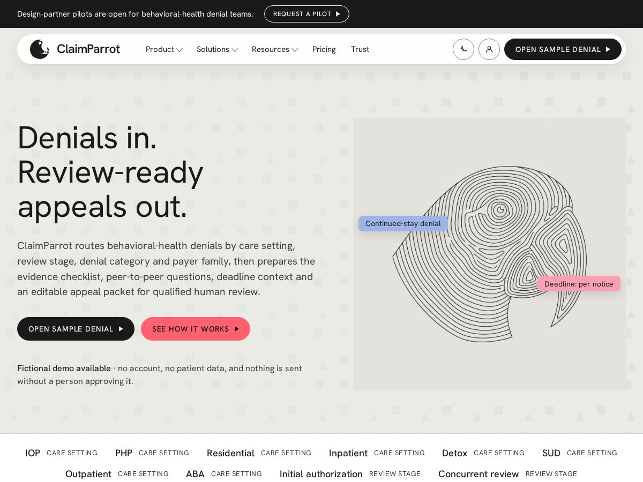Click the PHP care setting item

[152, 453]
